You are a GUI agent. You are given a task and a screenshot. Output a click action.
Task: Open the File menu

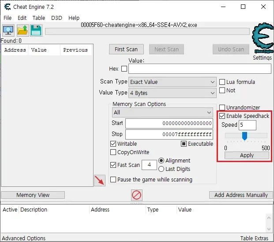tap(8, 18)
